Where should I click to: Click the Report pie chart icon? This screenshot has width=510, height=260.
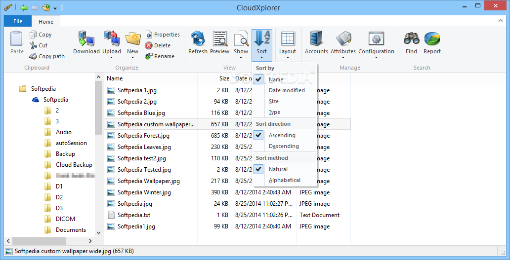432,38
